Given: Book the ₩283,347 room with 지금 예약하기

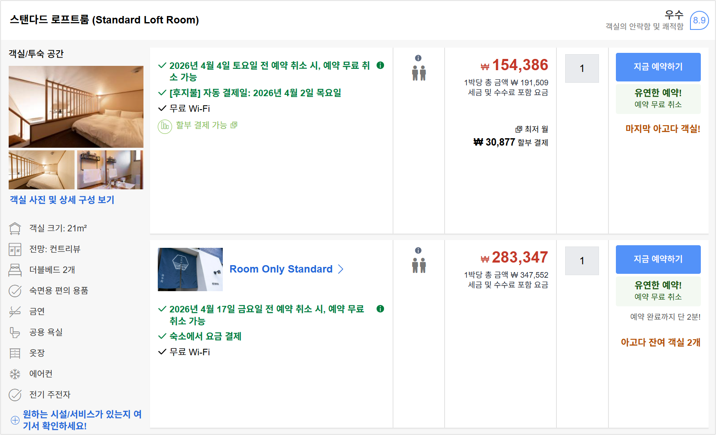Looking at the screenshot, I should pyautogui.click(x=658, y=260).
